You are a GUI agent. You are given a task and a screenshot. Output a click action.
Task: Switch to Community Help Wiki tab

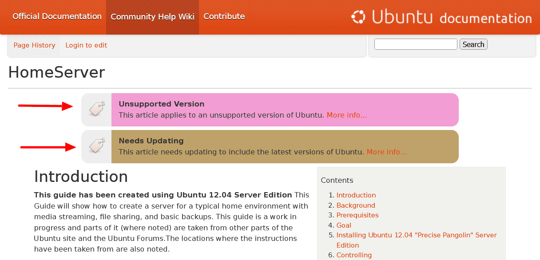(152, 17)
